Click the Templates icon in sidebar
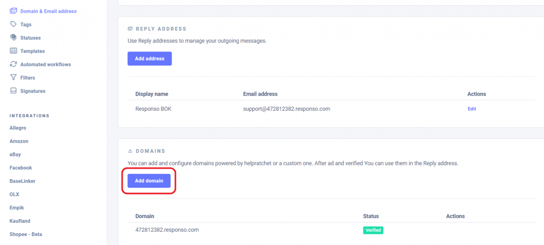The image size is (544, 245). 14,51
